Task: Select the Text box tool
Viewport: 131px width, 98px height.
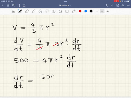Action: pos(67,11)
